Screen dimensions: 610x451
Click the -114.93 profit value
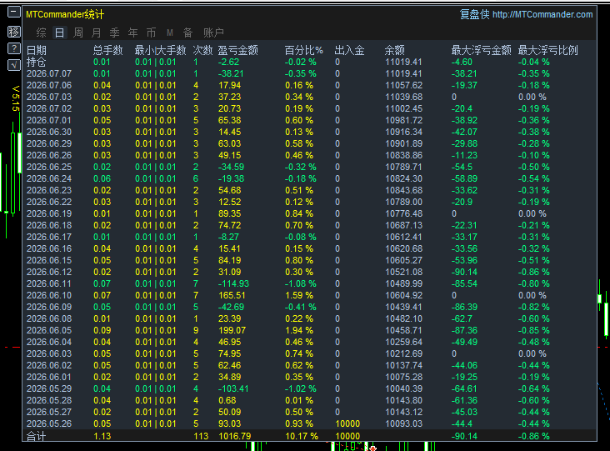click(233, 283)
